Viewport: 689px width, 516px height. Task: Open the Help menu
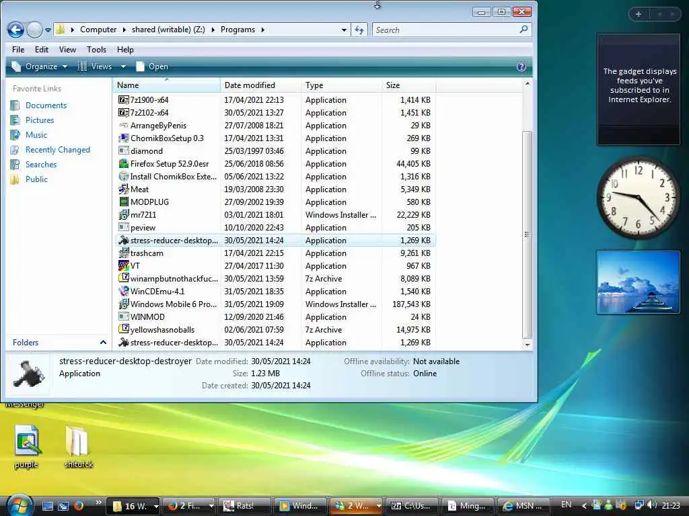click(x=125, y=50)
